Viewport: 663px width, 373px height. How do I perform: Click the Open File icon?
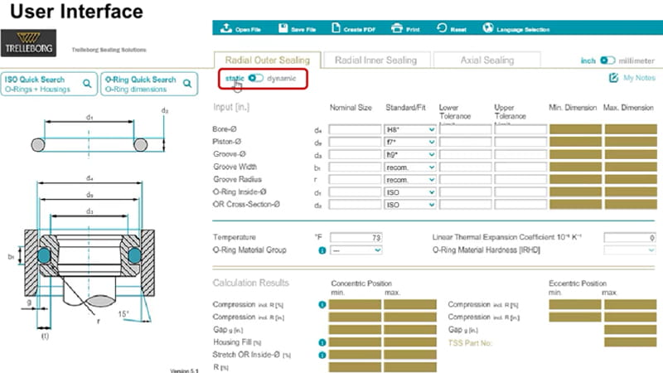[226, 29]
